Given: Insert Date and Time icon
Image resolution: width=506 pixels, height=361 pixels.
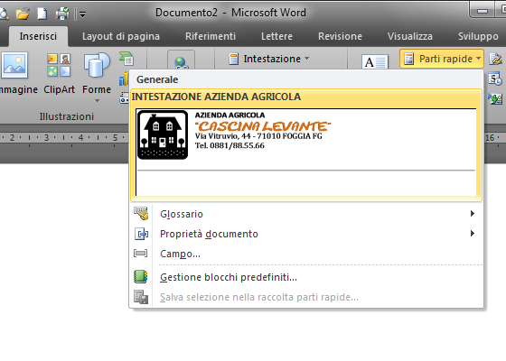Looking at the screenshot, I should [x=495, y=79].
